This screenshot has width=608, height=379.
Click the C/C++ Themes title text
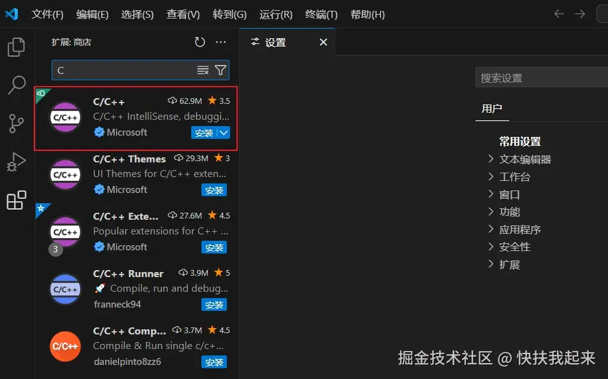(129, 159)
